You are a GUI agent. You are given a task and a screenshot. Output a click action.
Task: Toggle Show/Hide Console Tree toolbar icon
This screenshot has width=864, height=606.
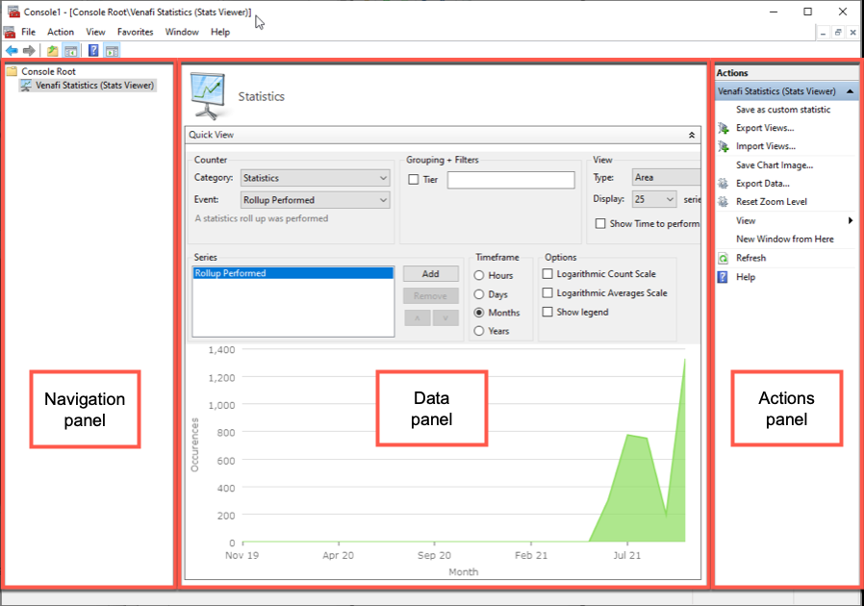pos(70,51)
